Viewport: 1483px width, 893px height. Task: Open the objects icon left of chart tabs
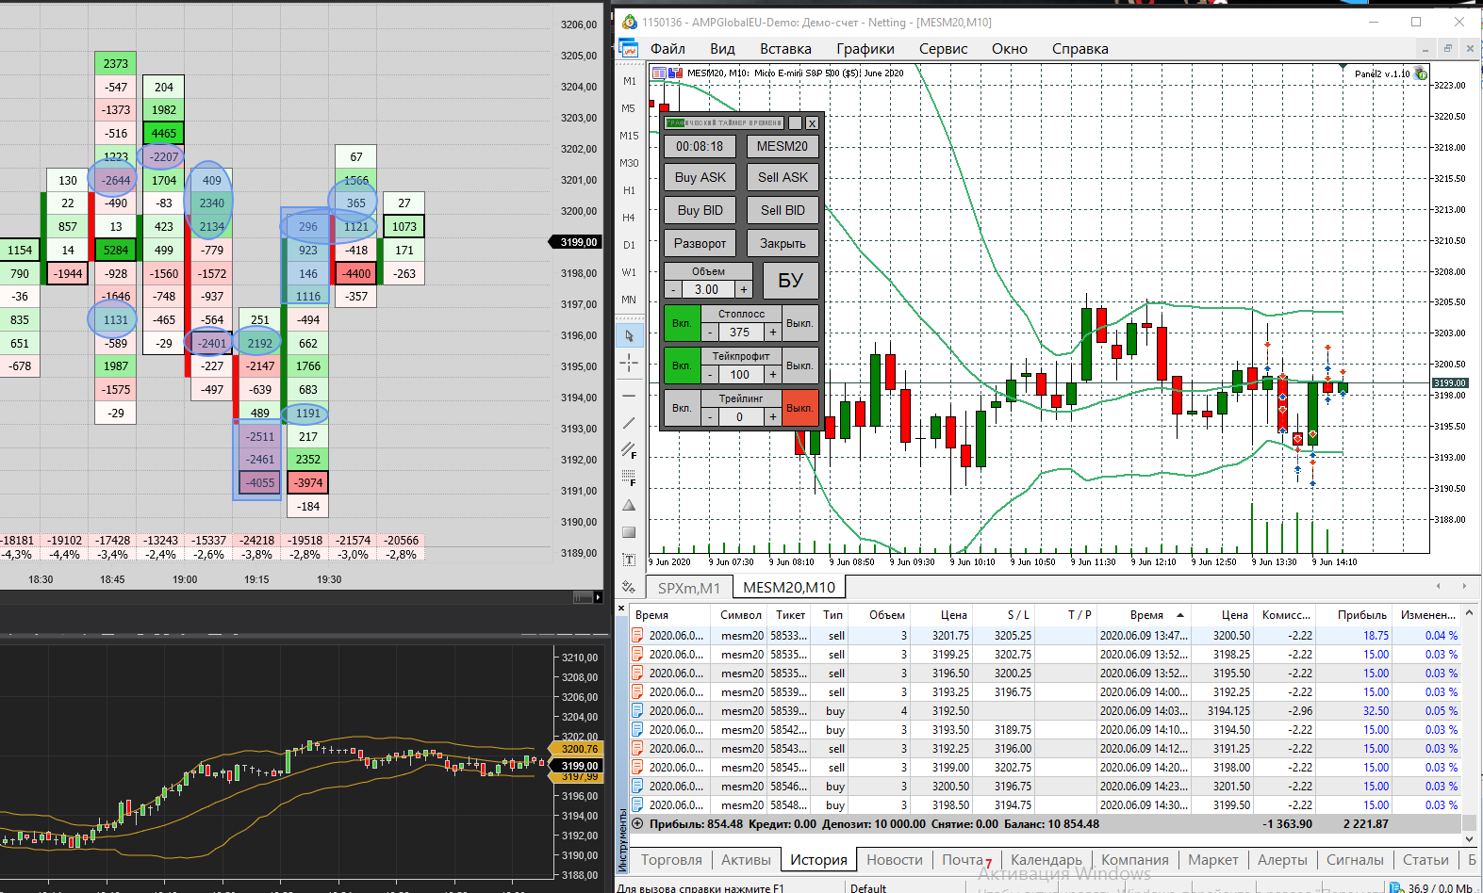629,587
